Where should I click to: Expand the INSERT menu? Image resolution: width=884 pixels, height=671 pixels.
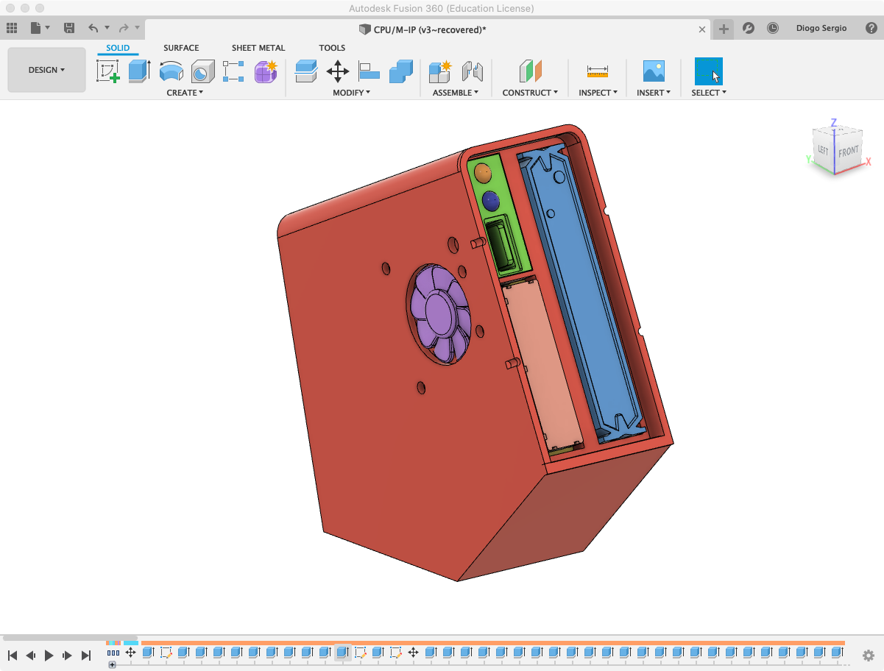[x=654, y=93]
